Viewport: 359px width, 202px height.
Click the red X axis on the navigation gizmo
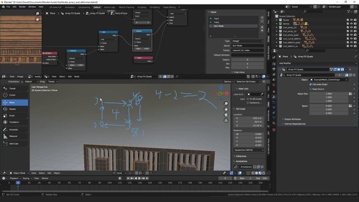tap(227, 94)
